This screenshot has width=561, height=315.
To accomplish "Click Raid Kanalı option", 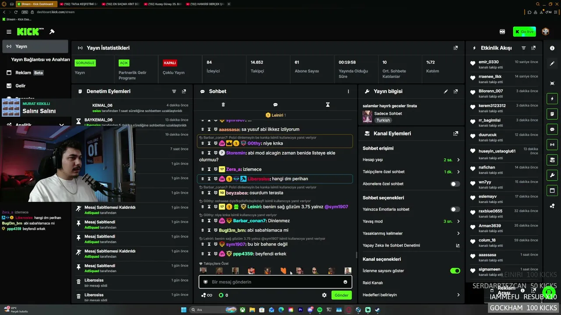I will tap(373, 283).
